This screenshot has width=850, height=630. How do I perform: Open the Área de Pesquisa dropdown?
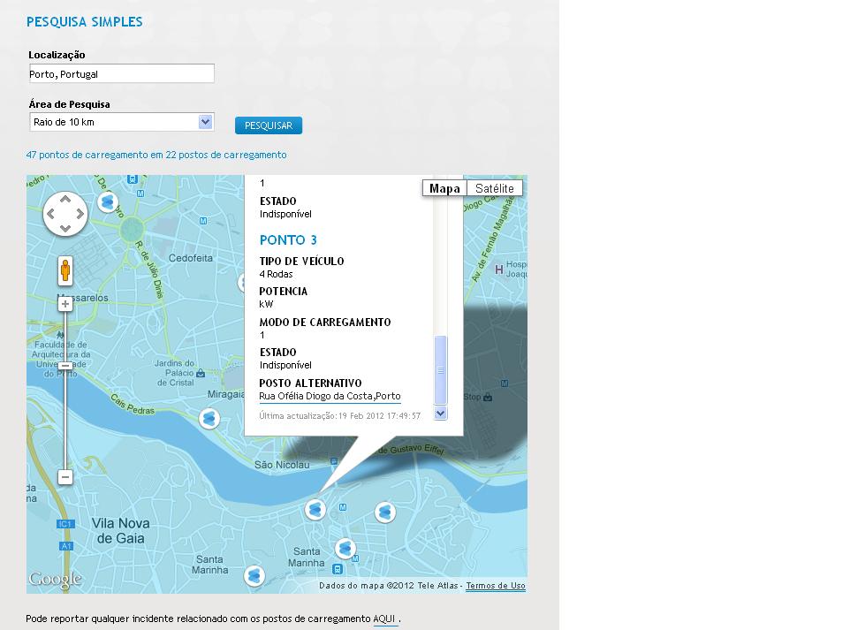point(122,122)
